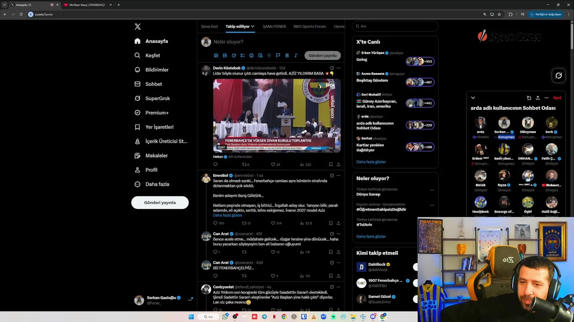This screenshot has height=322, width=574.
Task: Click location pin icon in composer
Action: (x=269, y=55)
